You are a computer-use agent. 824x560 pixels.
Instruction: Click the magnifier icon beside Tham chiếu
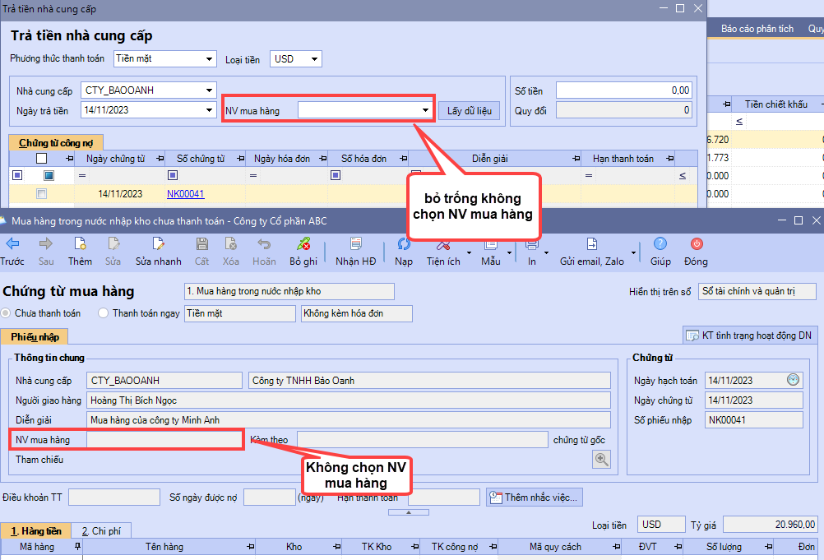click(x=602, y=460)
